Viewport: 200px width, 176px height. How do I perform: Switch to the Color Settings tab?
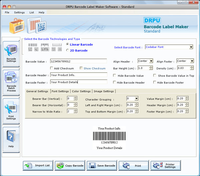pos(81,91)
